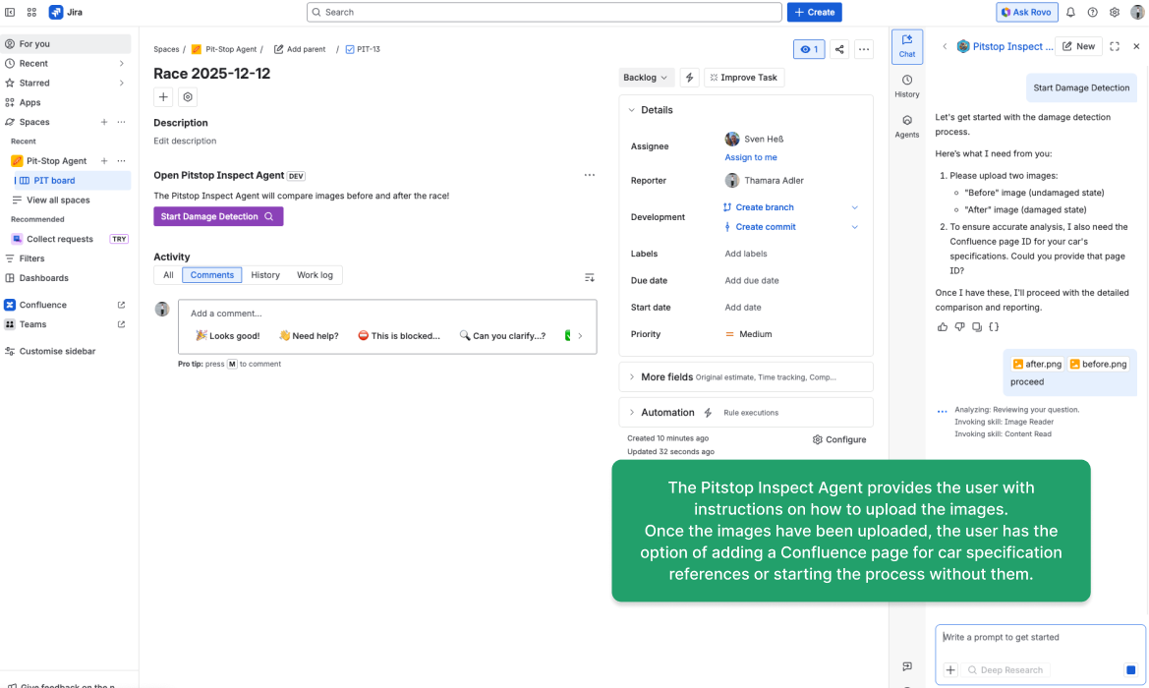1149x688 pixels.
Task: Open the settings gear in top bar
Action: pyautogui.click(x=1115, y=13)
